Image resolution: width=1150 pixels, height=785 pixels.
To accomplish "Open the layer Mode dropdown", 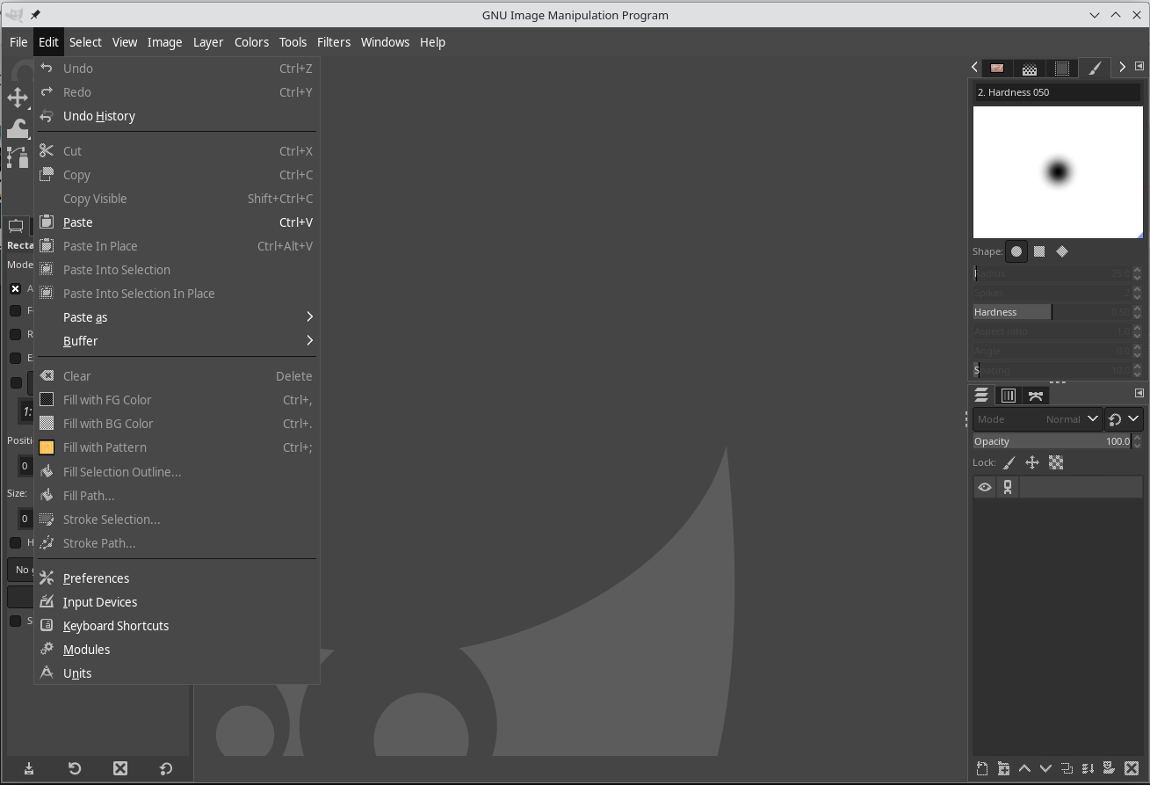I will (1038, 419).
